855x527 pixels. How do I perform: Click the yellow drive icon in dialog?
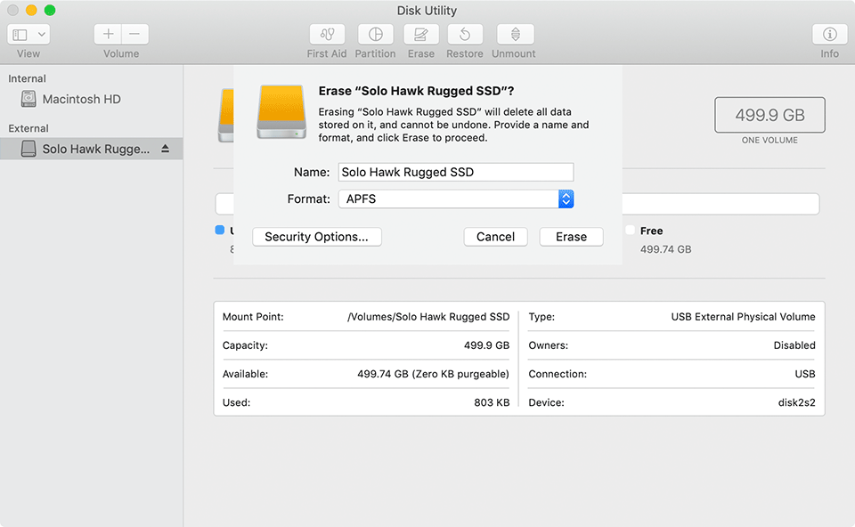[281, 111]
